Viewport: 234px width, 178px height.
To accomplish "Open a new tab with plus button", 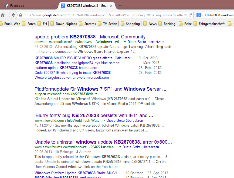I will click(x=120, y=6).
